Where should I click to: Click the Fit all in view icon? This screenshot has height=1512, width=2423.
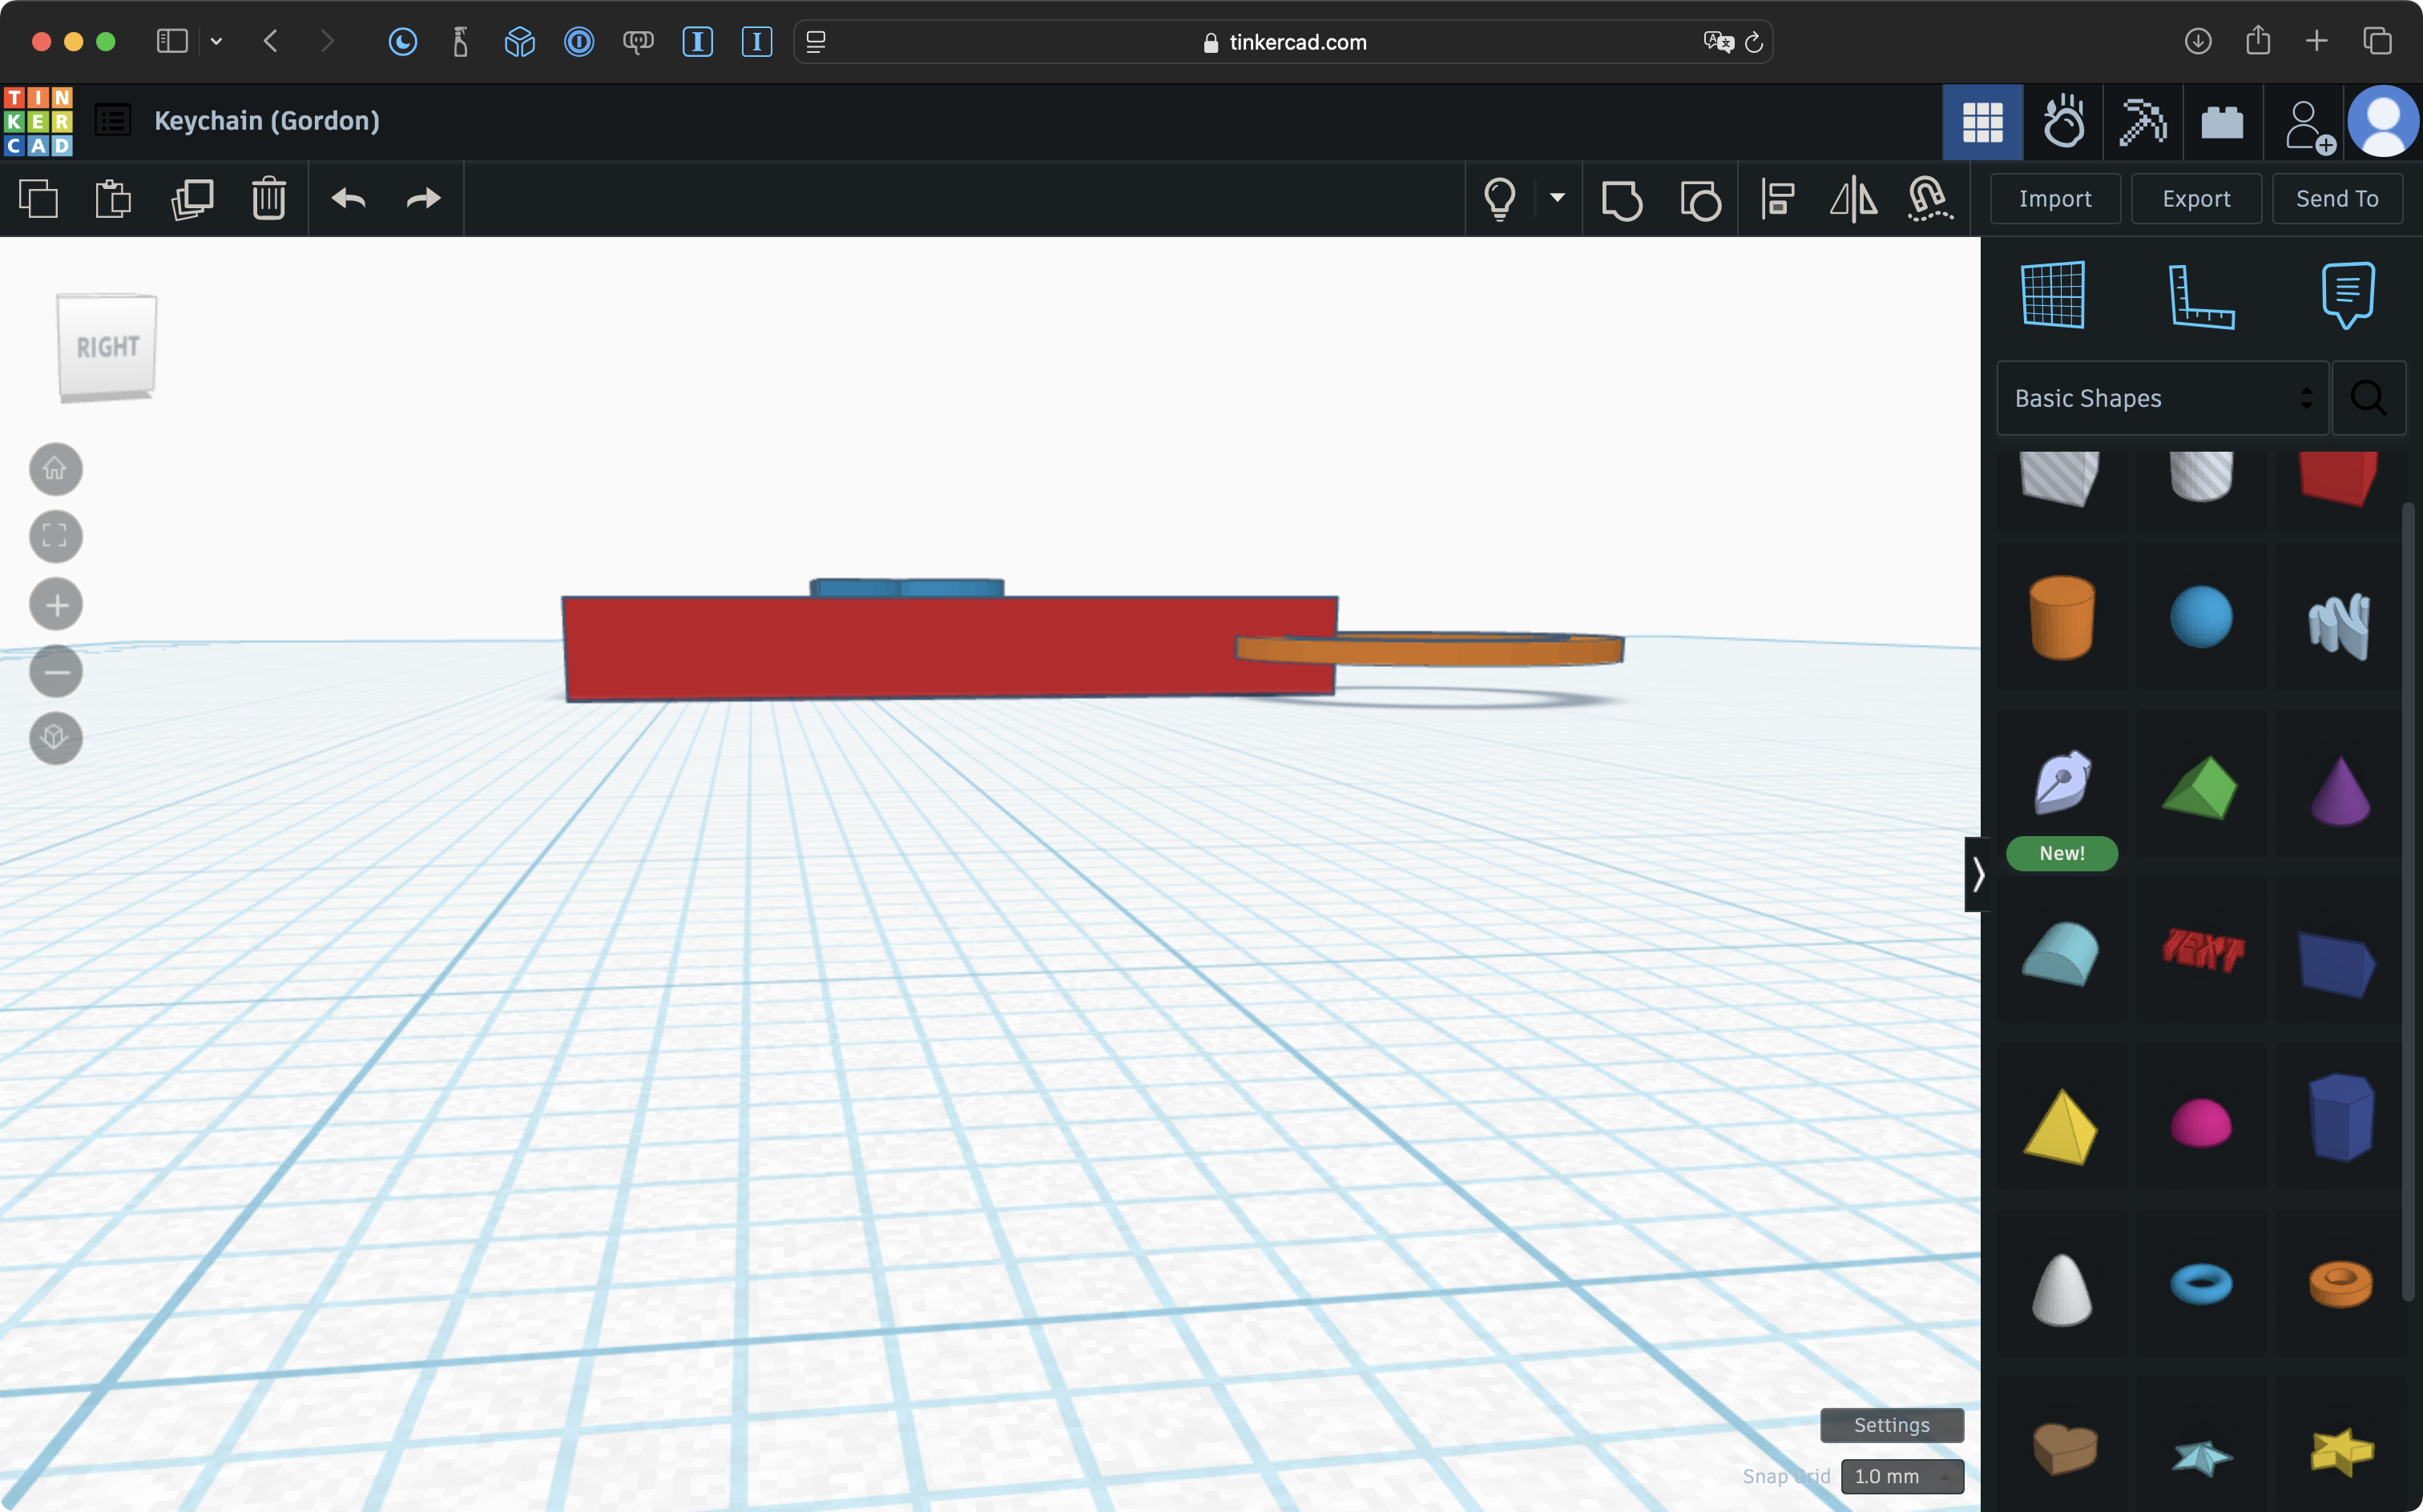pos(56,537)
